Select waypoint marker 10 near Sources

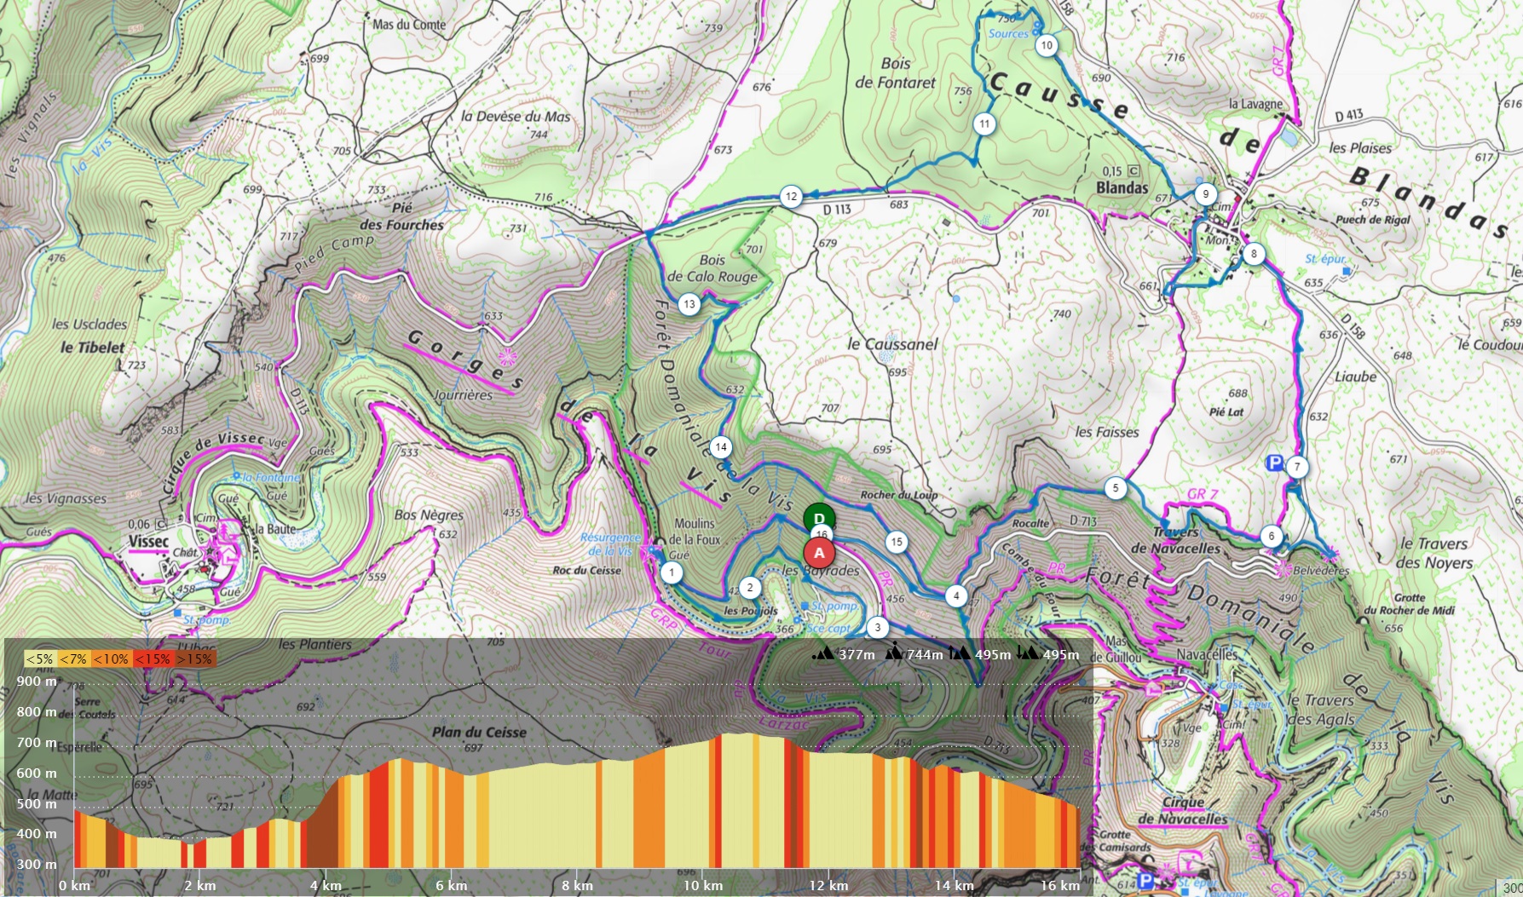1047,46
